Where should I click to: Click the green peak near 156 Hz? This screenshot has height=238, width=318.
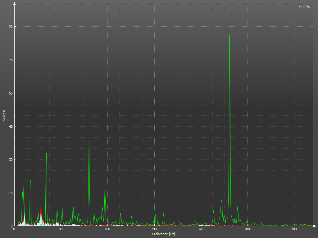pos(105,190)
